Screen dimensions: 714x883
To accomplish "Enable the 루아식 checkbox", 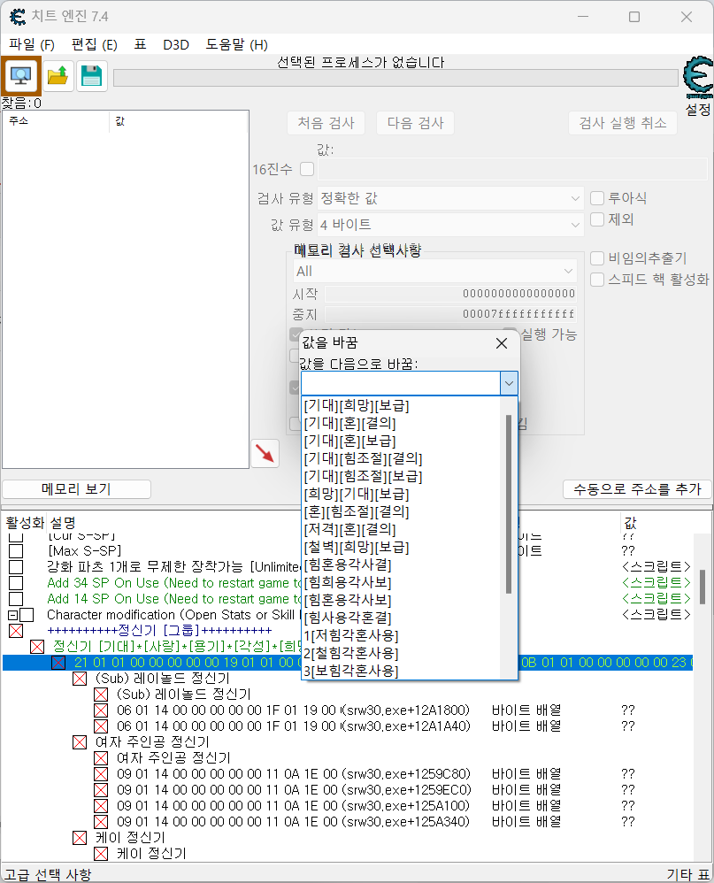I will tap(597, 198).
